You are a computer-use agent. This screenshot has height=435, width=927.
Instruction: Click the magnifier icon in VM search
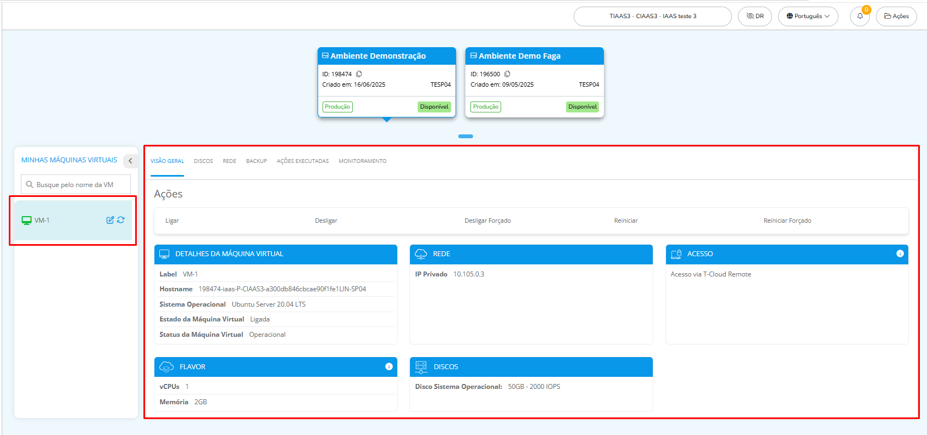[x=30, y=185]
